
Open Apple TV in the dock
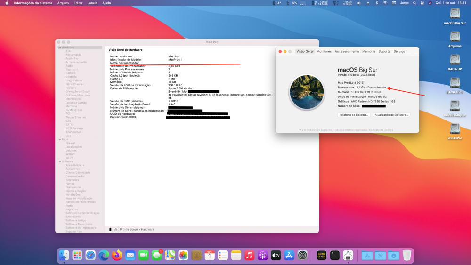[276, 256]
